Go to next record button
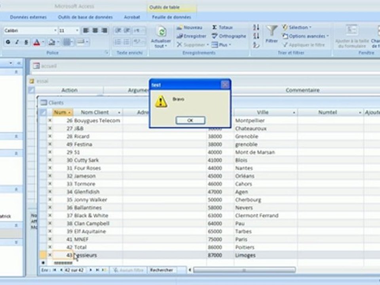Image resolution: width=380 pixels, height=285 pixels. [x=91, y=270]
